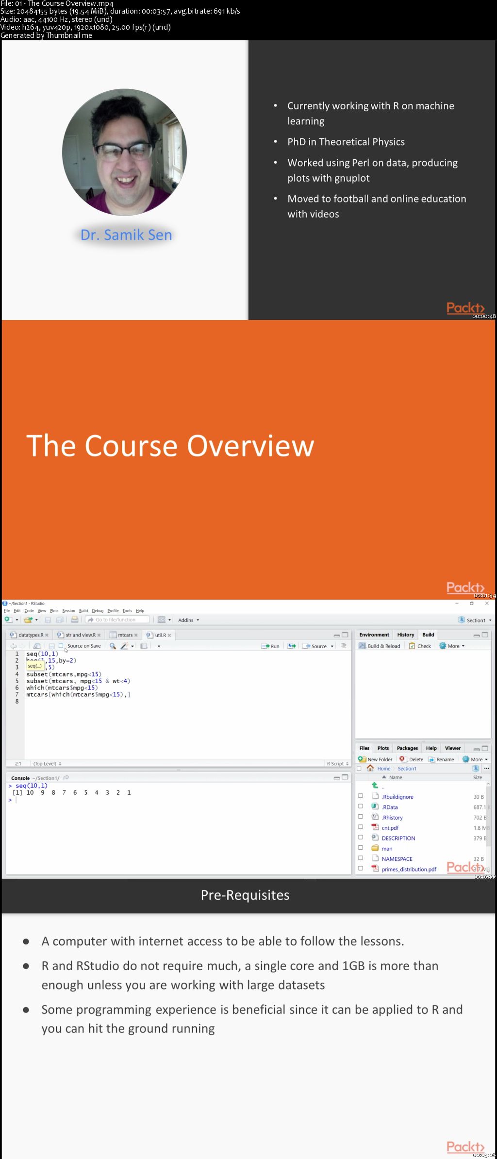The image size is (497, 1159).
Task: Click the Name column header in Files
Action: tap(396, 777)
